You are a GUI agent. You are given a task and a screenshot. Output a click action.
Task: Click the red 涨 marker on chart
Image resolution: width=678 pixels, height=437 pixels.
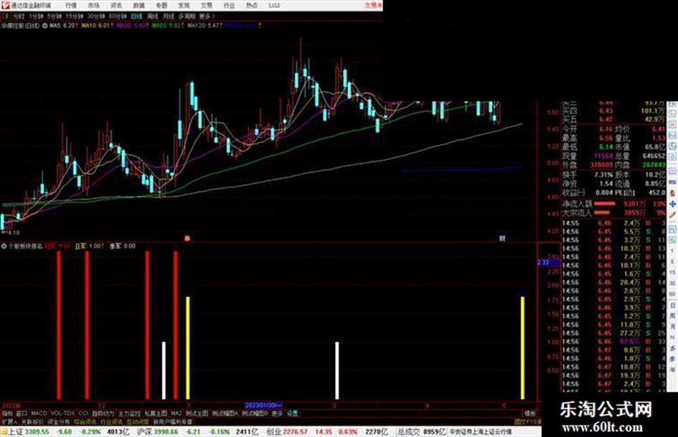tap(187, 238)
